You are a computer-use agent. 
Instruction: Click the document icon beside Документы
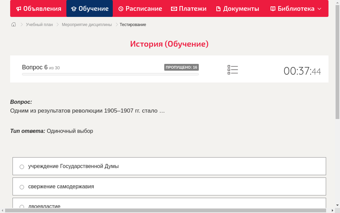[x=218, y=9]
